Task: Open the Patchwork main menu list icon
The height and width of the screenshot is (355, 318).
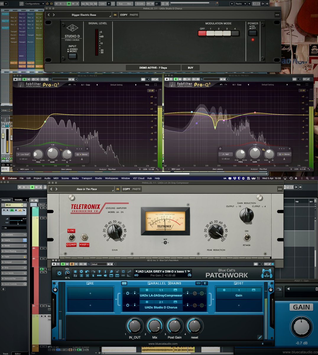Action: click(75, 272)
